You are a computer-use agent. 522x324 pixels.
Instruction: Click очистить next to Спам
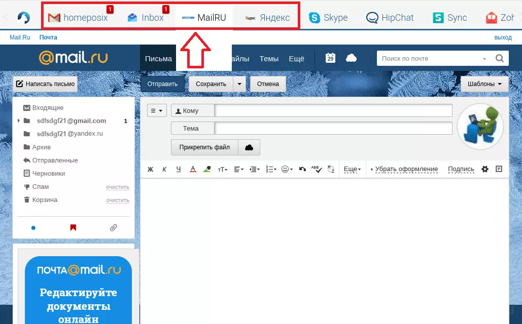tap(118, 187)
